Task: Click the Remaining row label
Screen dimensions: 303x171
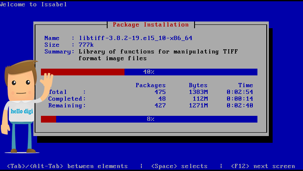Action: pos(67,105)
